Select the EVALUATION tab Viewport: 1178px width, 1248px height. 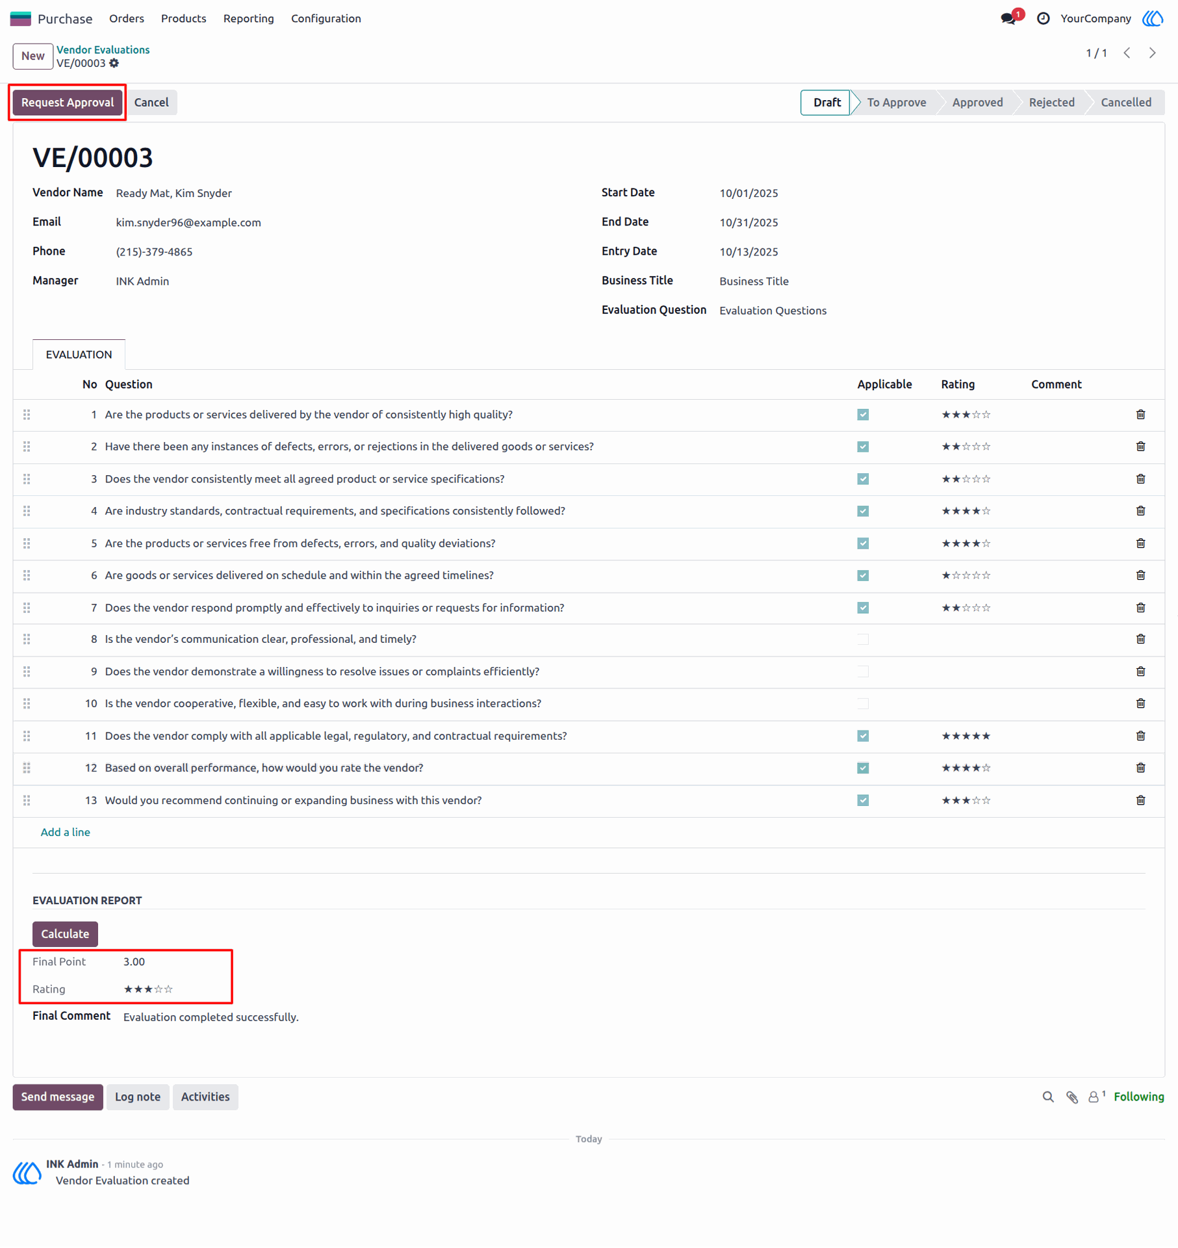(x=79, y=354)
